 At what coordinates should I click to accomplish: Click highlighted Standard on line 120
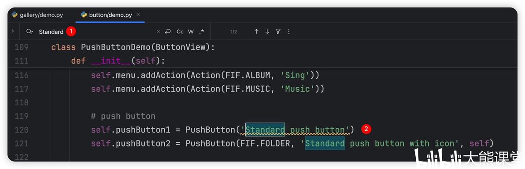[x=265, y=129]
